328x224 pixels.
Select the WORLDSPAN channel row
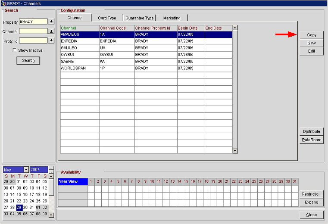pyautogui.click(x=80, y=68)
